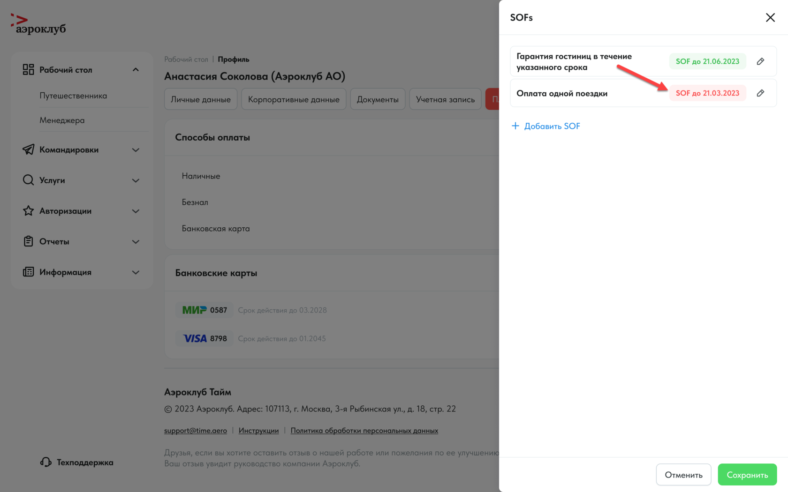Viewport: 788px width, 492px height.
Task: Switch to the Документы tab
Action: coord(378,99)
